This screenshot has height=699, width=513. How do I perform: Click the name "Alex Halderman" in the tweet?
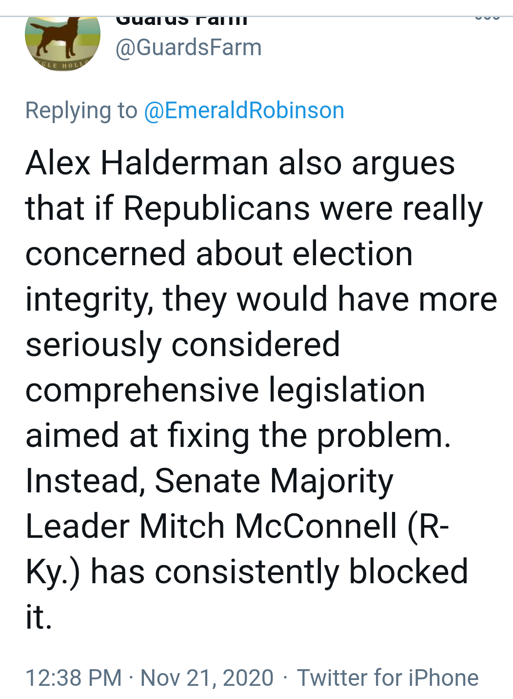147,163
